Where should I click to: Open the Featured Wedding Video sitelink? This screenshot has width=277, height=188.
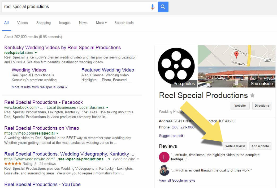coord(108,70)
